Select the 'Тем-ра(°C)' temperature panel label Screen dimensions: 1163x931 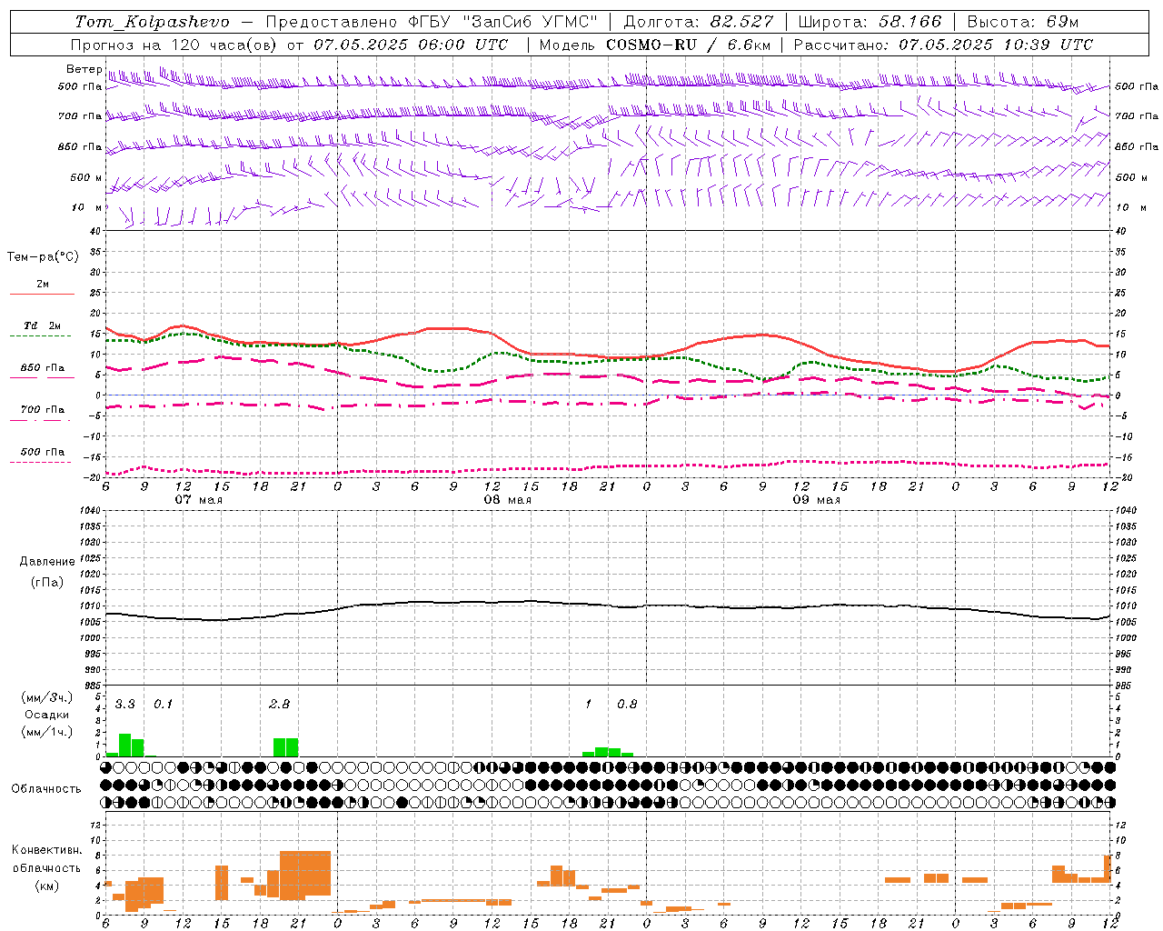(43, 257)
